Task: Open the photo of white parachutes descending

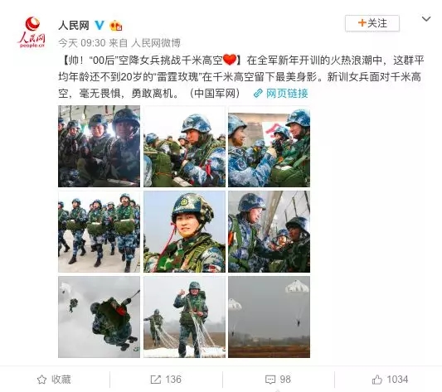Action: point(270,317)
